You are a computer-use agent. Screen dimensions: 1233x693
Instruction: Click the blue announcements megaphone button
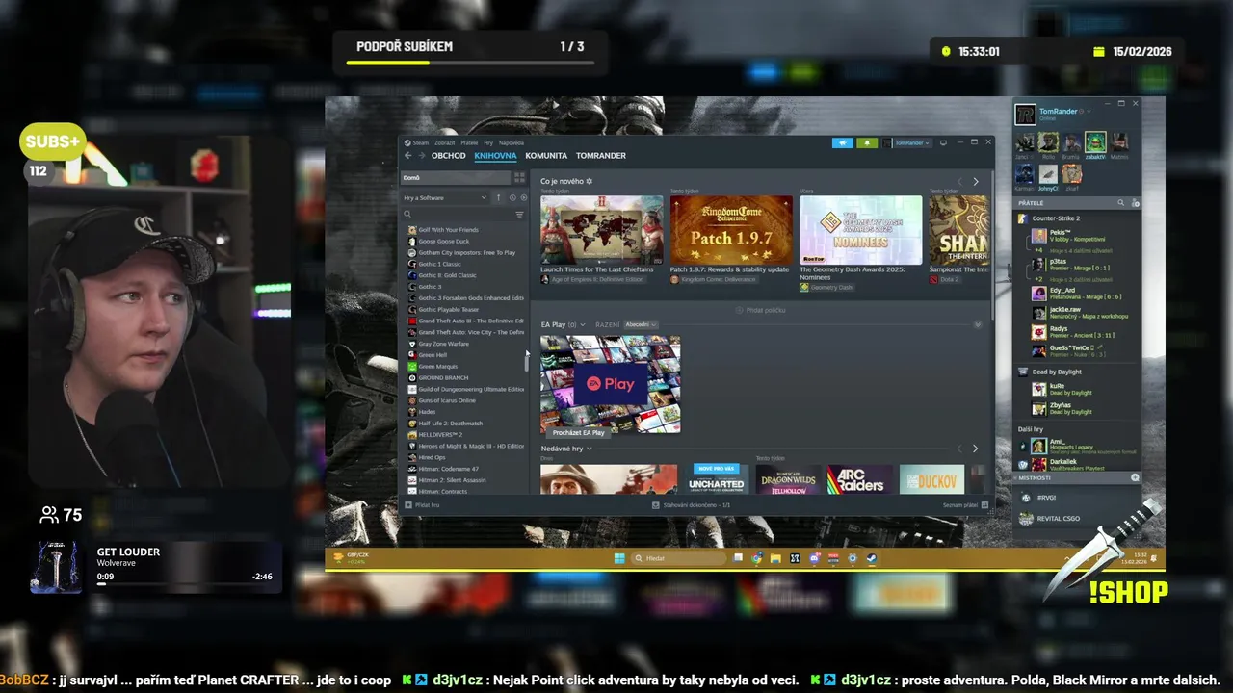coord(843,142)
